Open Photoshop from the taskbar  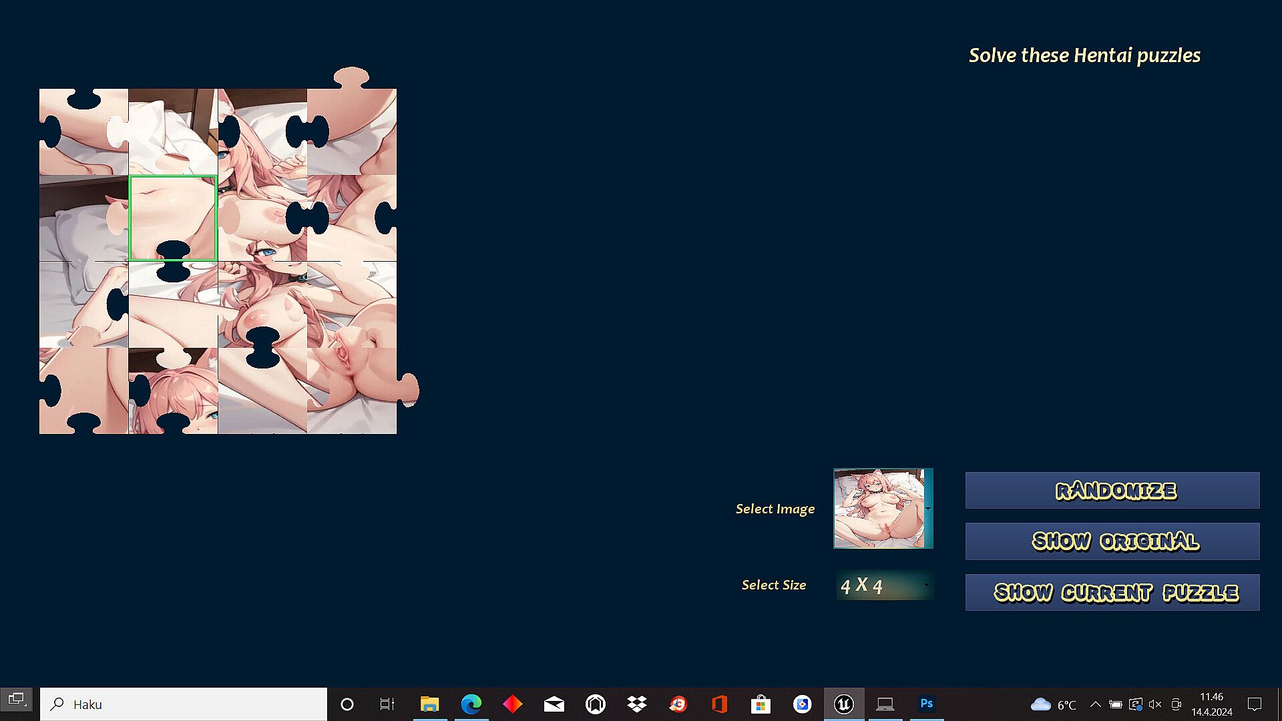click(926, 704)
